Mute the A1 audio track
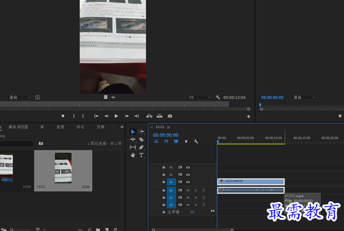The height and width of the screenshot is (231, 344). (188, 190)
